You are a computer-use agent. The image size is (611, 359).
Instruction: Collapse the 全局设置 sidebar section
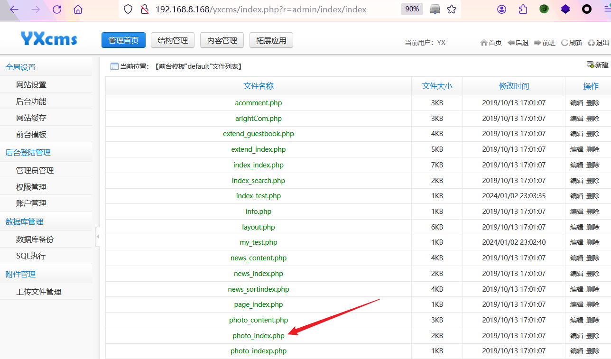[20, 67]
